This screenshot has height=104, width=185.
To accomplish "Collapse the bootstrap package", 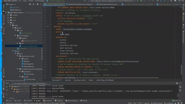I will pos(20,71).
